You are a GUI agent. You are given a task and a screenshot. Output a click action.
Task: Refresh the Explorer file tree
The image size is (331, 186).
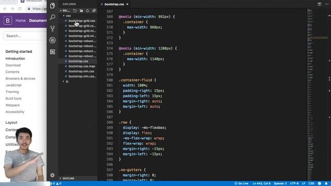pyautogui.click(x=87, y=10)
